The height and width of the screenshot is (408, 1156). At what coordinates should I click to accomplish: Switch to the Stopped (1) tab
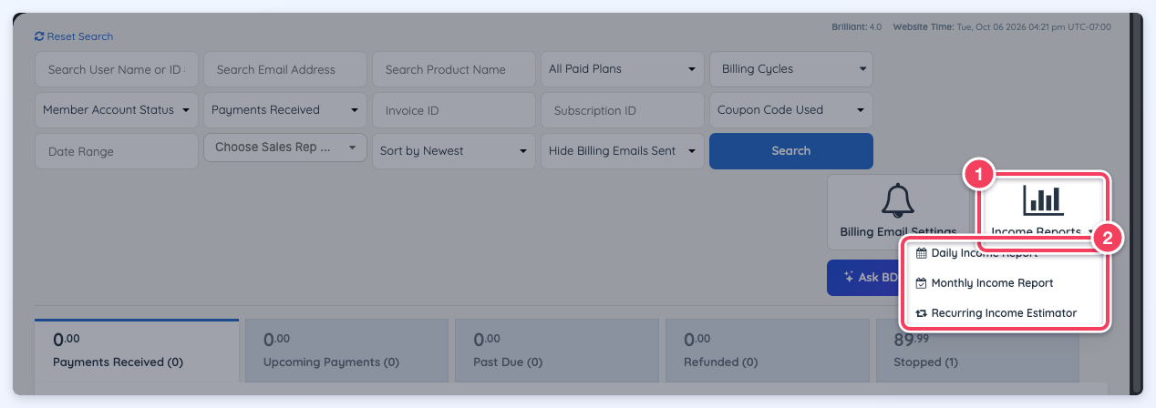pos(977,351)
